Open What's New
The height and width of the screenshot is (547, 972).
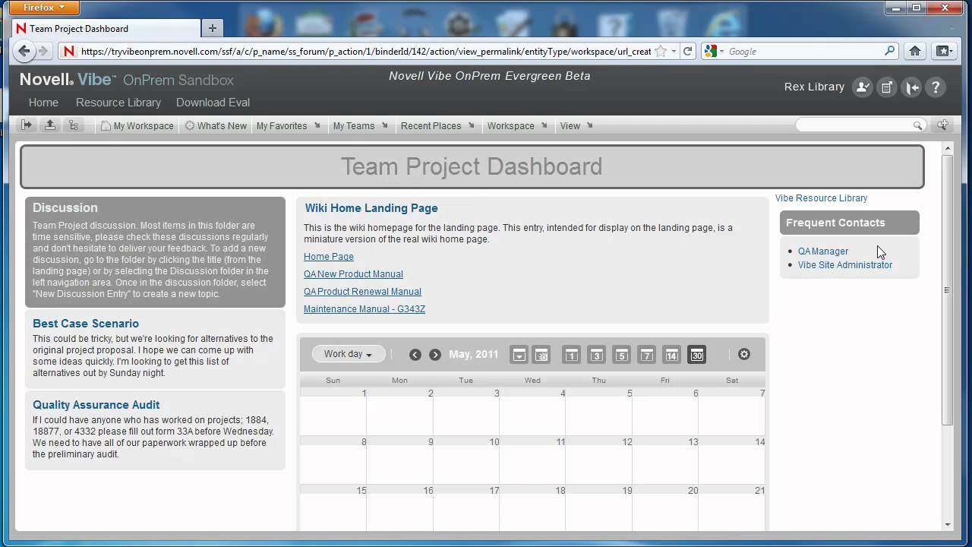(216, 126)
